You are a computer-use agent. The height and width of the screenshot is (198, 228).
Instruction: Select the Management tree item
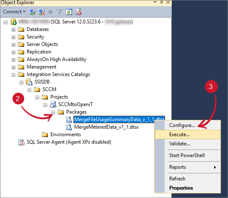(x=41, y=67)
